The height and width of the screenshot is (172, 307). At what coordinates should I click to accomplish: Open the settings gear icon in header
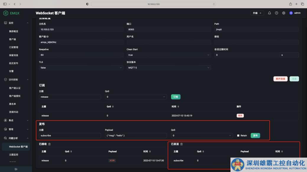[x=284, y=13]
